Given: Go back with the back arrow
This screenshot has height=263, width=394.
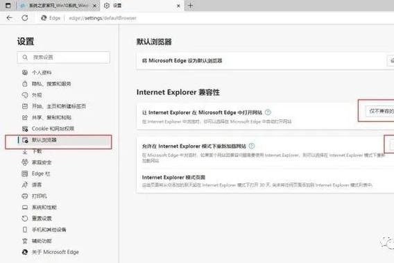Looking at the screenshot, I should pos(9,18).
